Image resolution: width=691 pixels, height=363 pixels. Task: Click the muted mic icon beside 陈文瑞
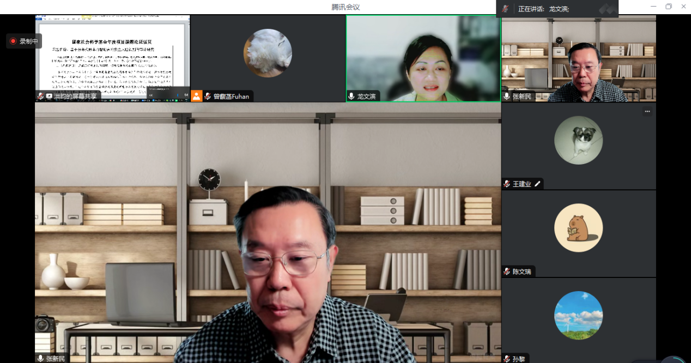(507, 271)
